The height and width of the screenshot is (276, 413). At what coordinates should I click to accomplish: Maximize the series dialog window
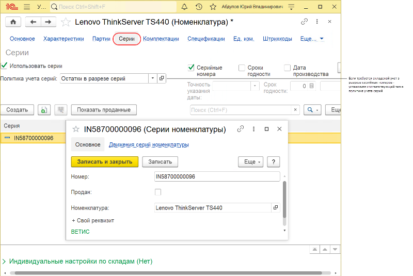point(266,129)
